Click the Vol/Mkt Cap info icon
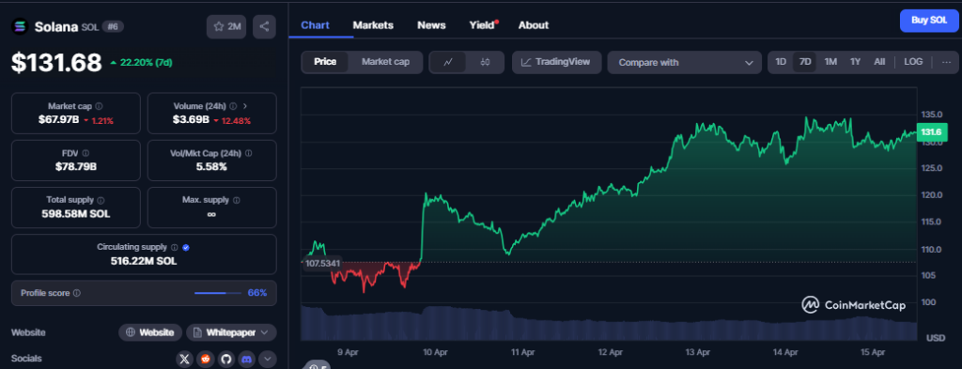 [248, 153]
